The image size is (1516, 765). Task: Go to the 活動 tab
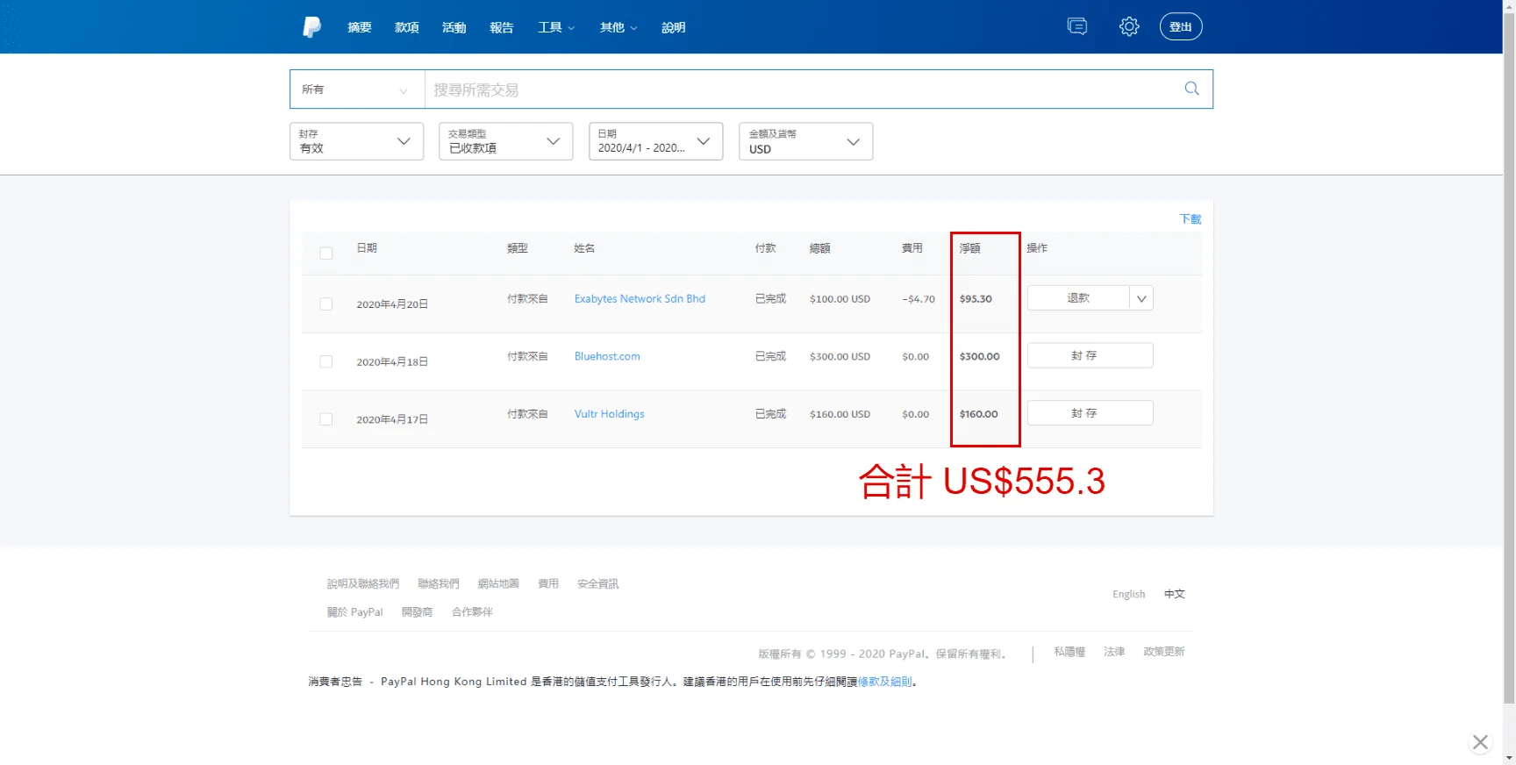pos(454,27)
